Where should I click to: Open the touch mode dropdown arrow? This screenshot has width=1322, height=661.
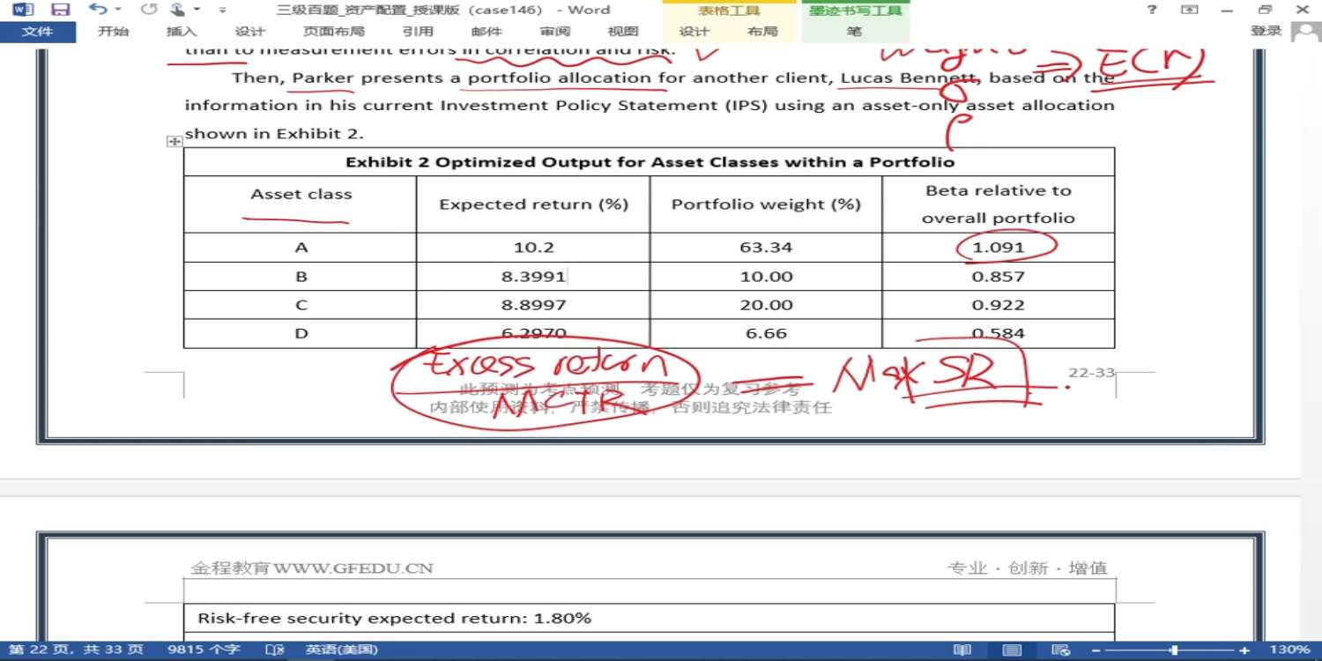click(x=197, y=10)
